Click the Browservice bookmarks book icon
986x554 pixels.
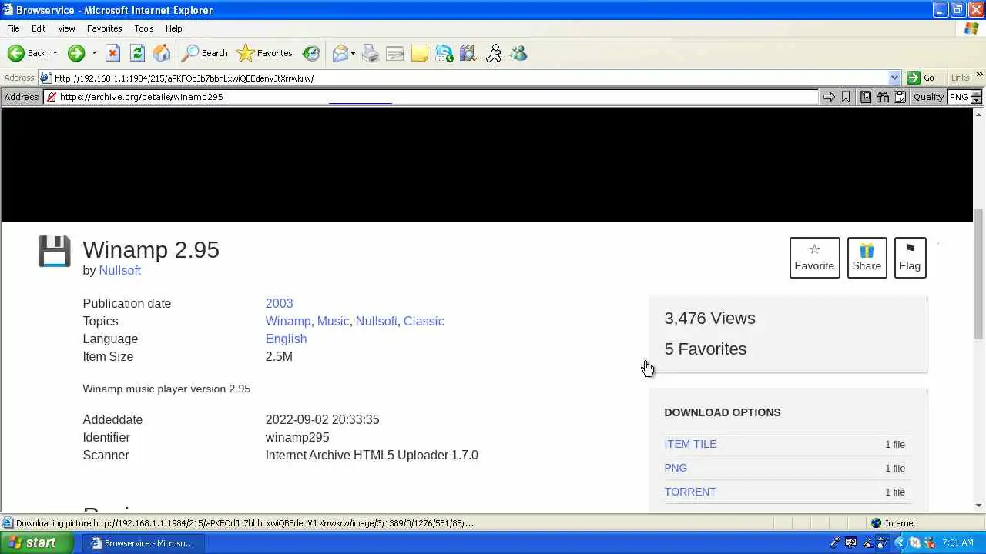pyautogui.click(x=866, y=97)
